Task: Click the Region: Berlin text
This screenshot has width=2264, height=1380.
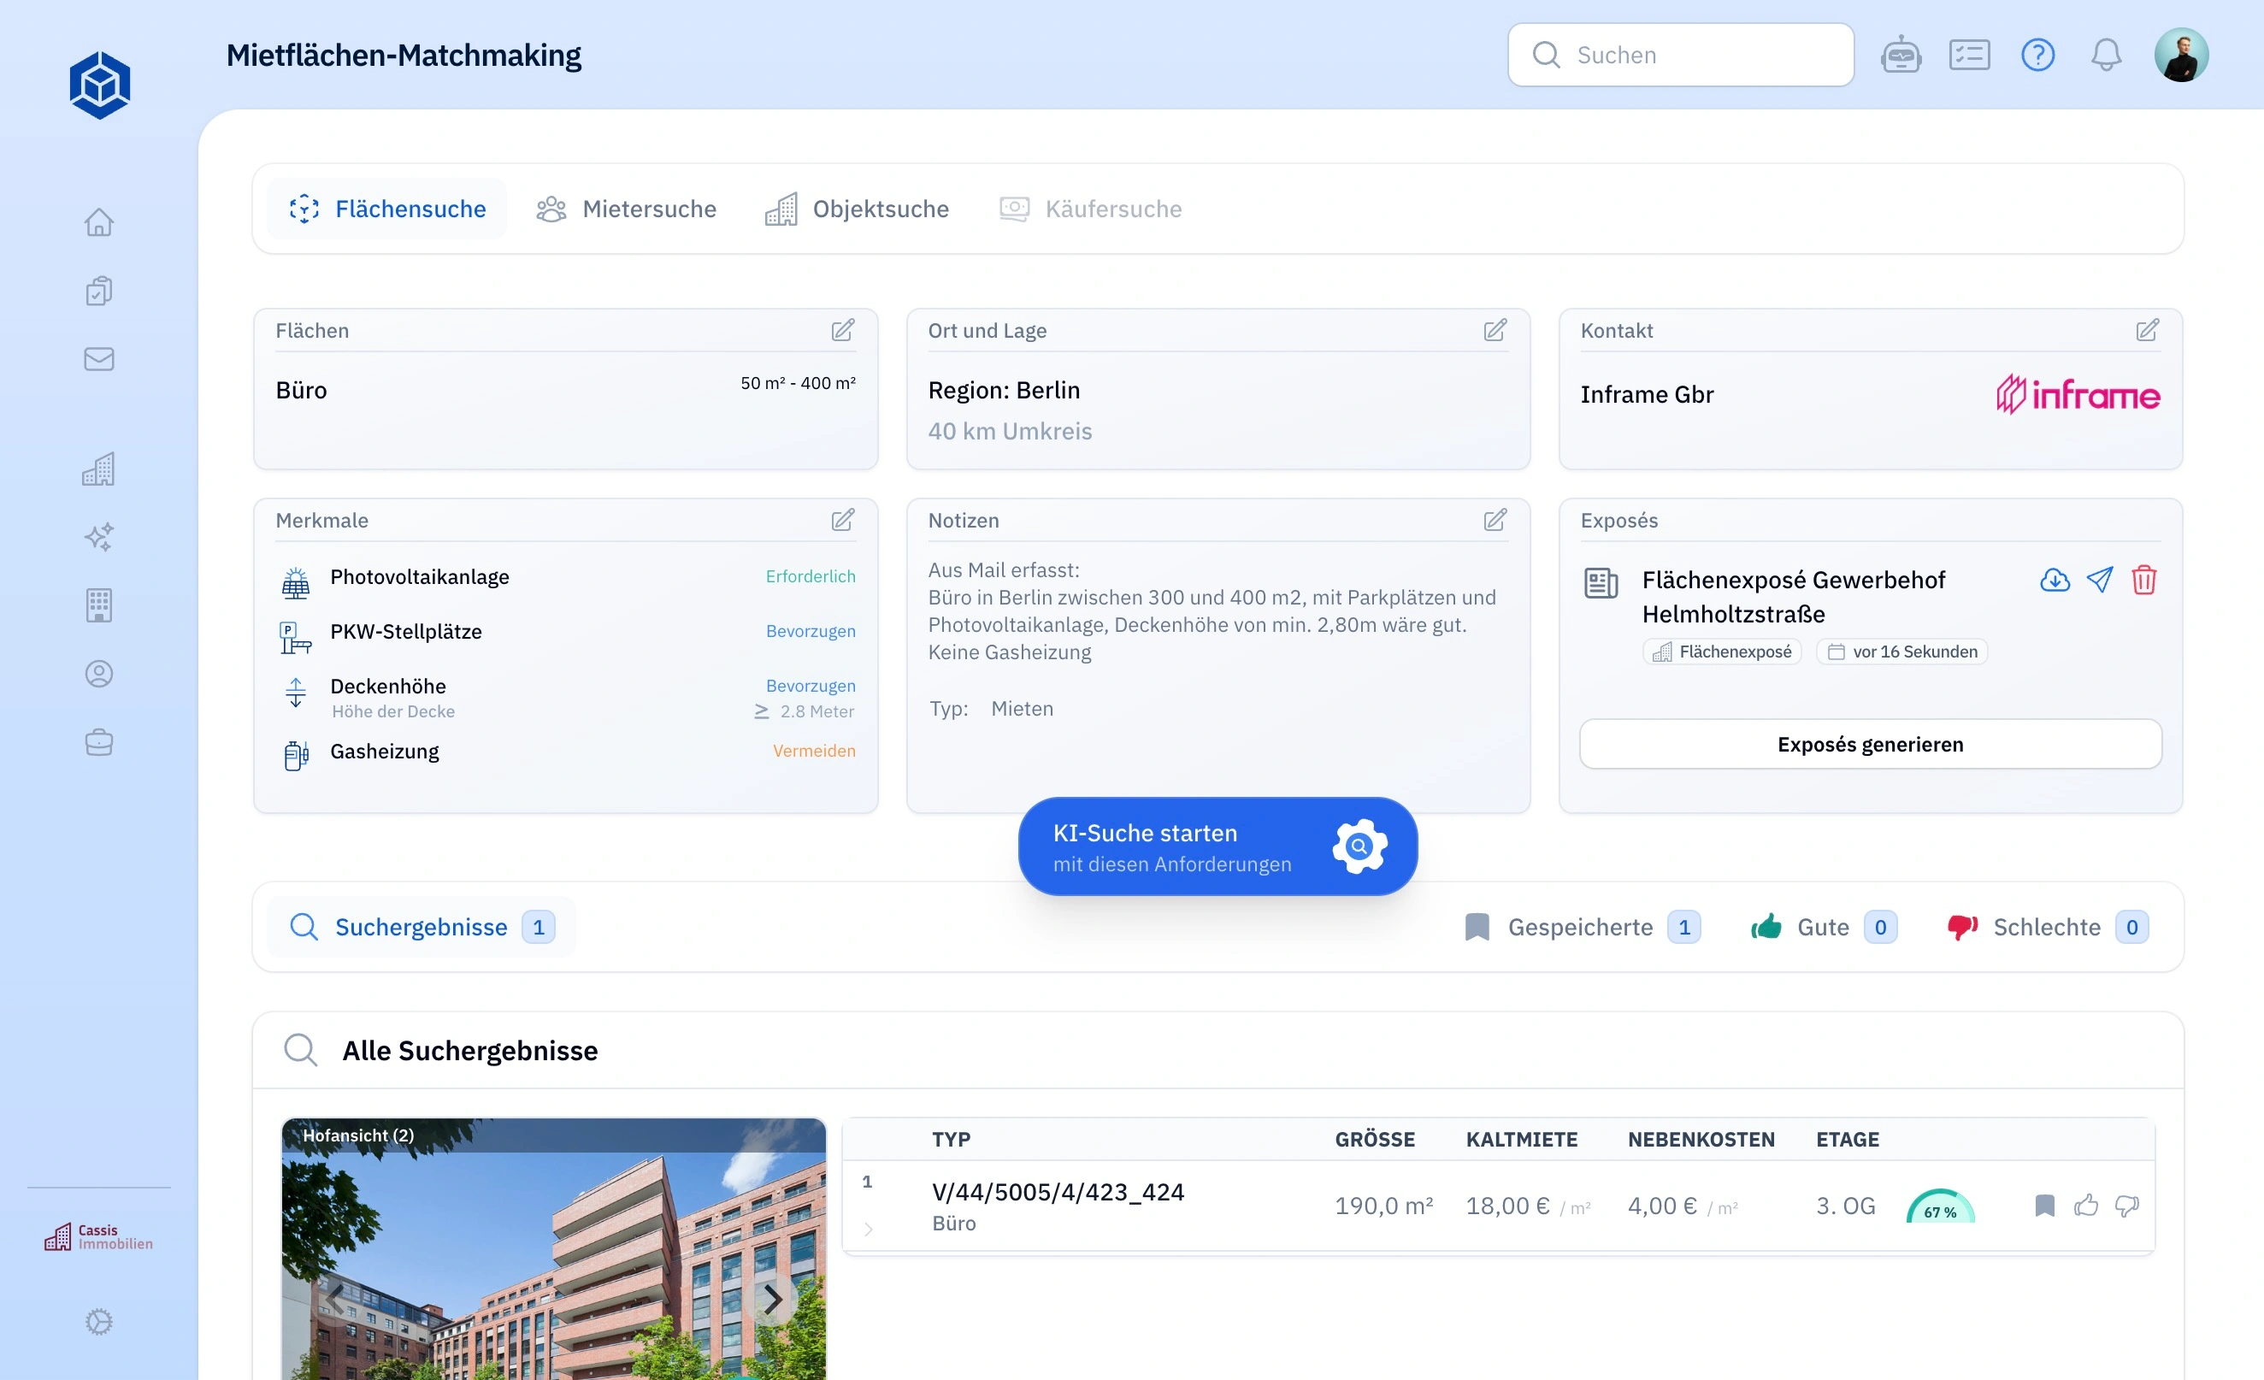Action: 1005,391
